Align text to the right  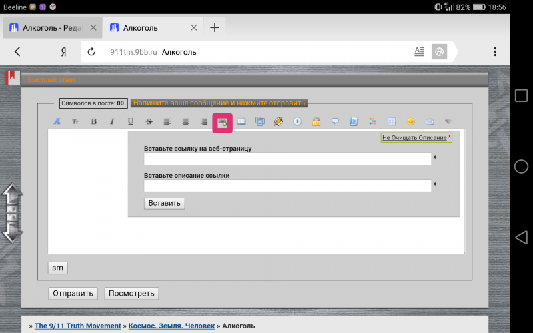tap(204, 121)
